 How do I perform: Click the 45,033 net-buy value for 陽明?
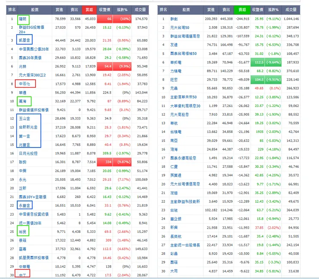(90, 19)
